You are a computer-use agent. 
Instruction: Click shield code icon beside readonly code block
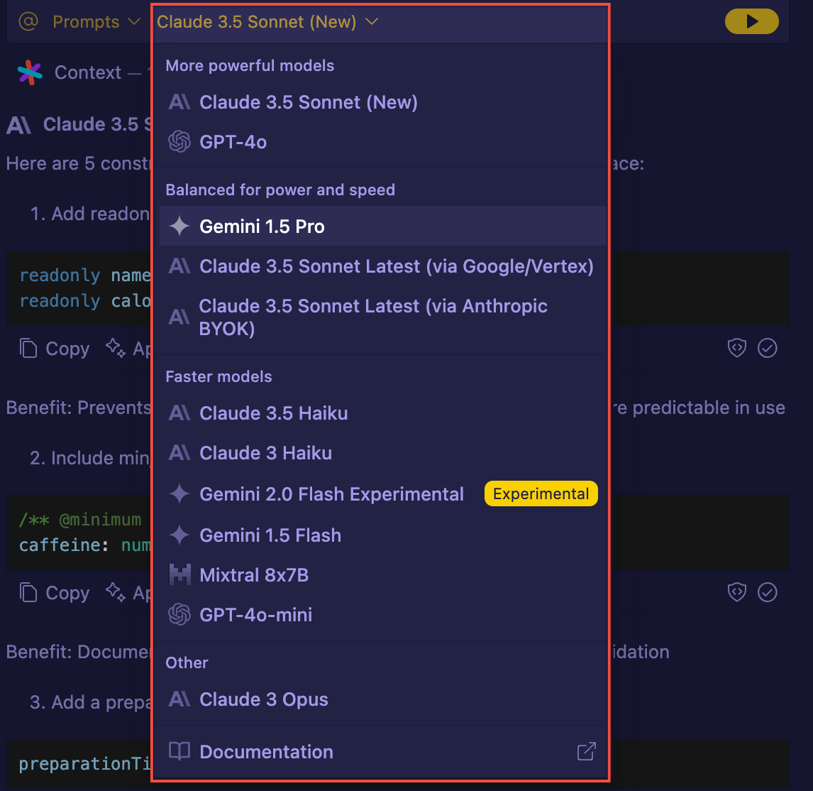[737, 348]
